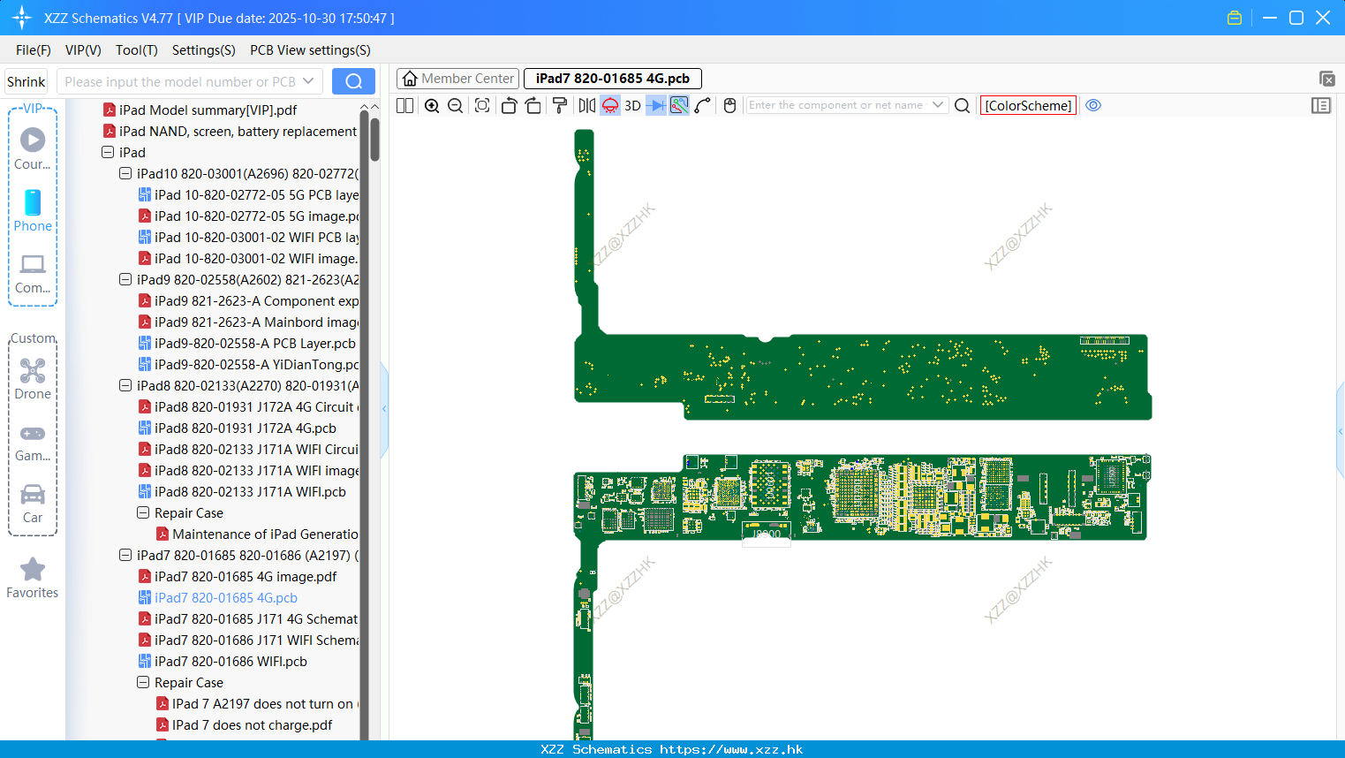1345x758 pixels.
Task: Collapse the left panel with splitter arrow
Action: pyautogui.click(x=384, y=408)
